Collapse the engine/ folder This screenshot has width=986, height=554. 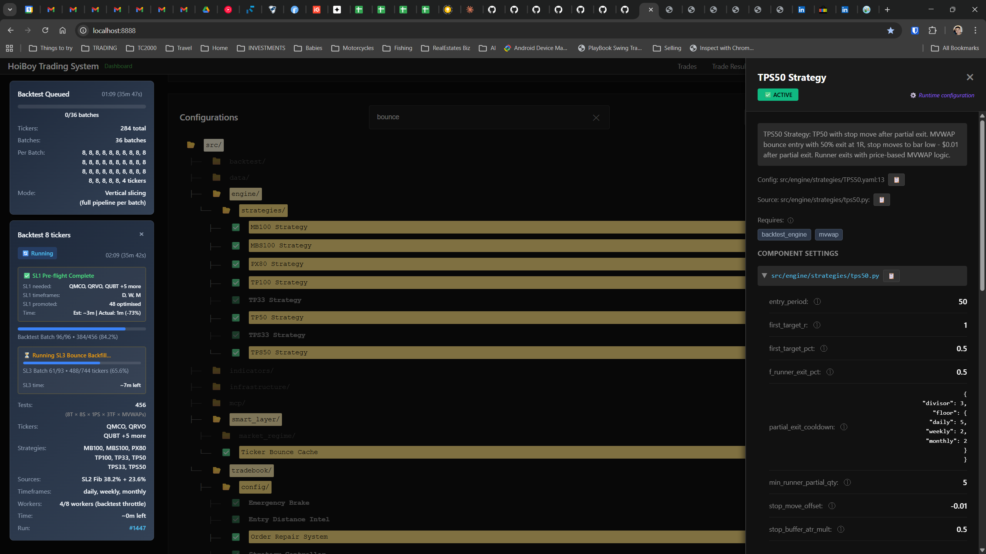pos(216,194)
